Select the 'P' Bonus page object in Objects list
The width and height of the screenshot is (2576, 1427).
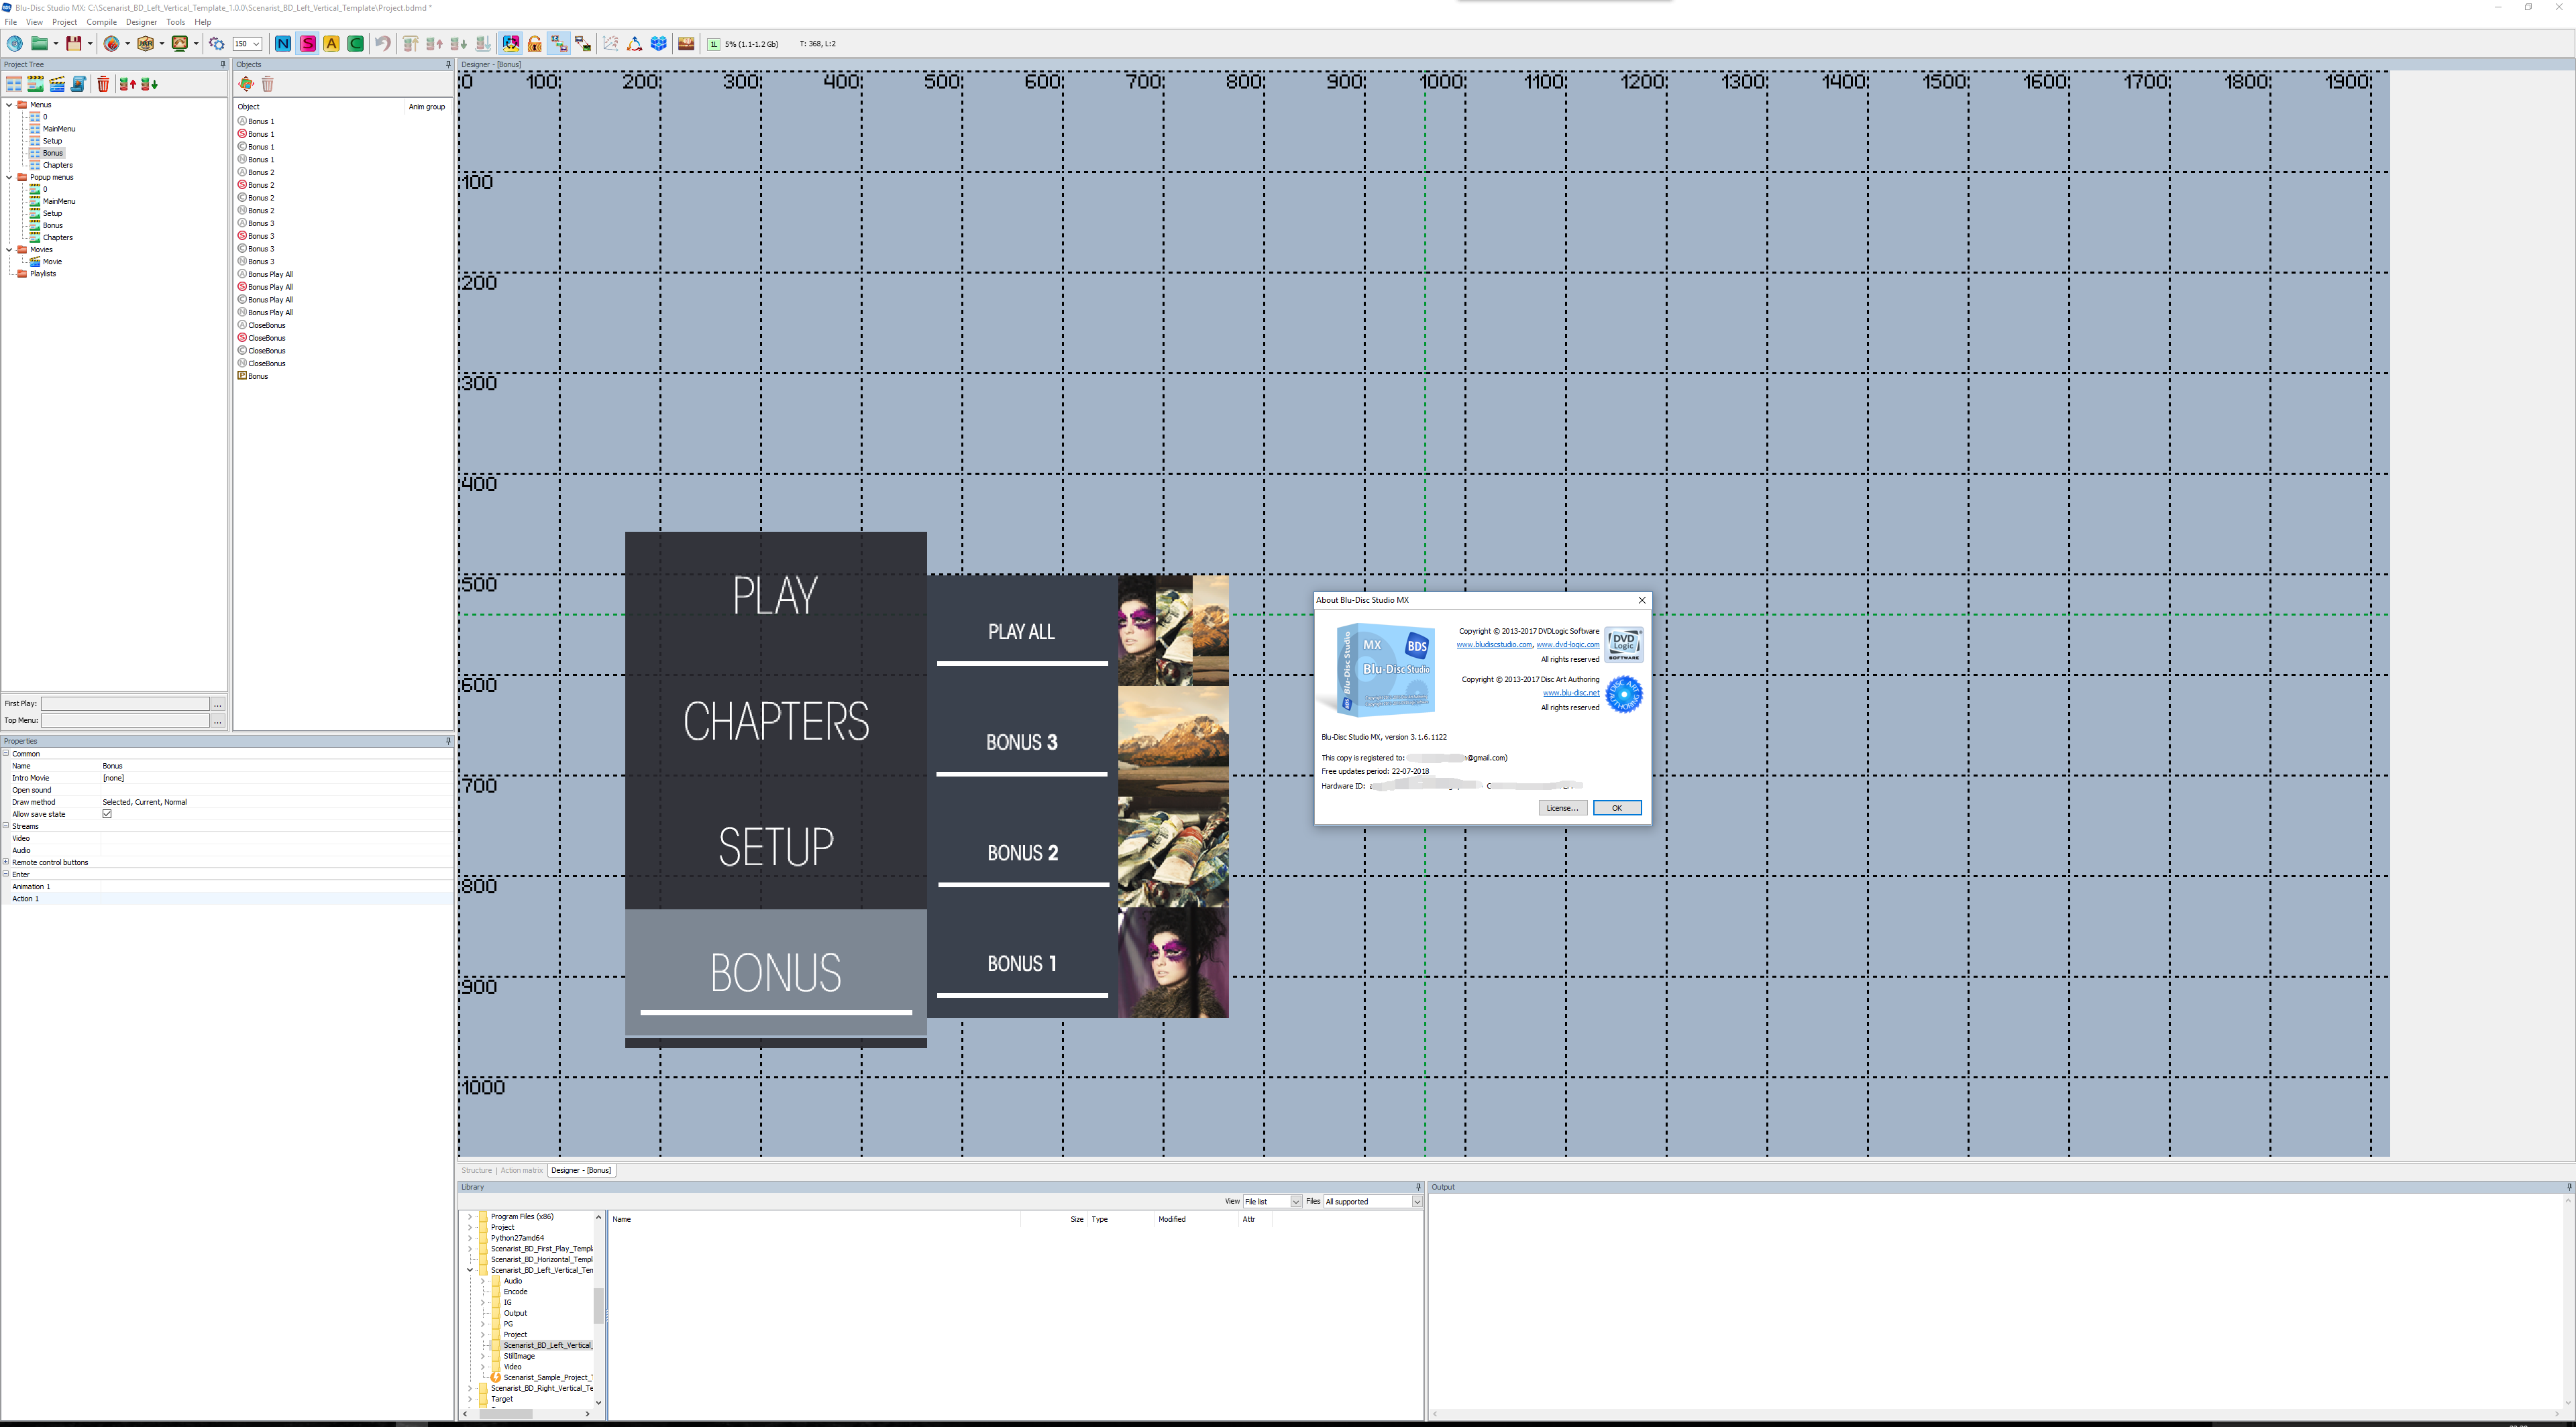pos(258,376)
